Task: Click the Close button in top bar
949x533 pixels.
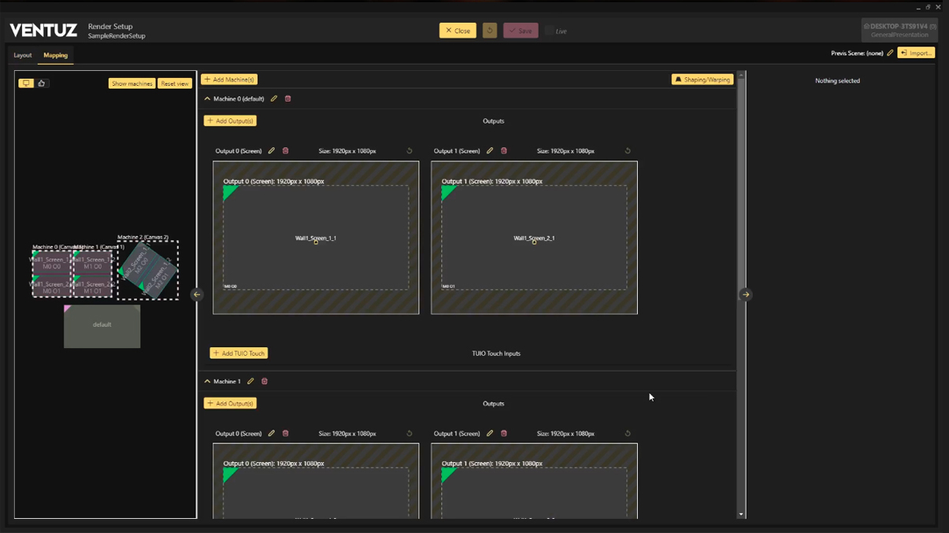Action: coord(458,31)
